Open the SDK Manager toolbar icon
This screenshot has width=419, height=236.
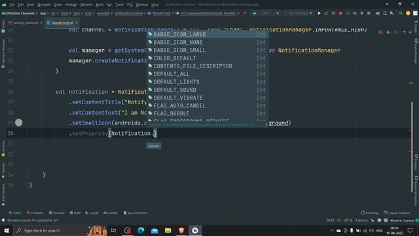click(392, 13)
